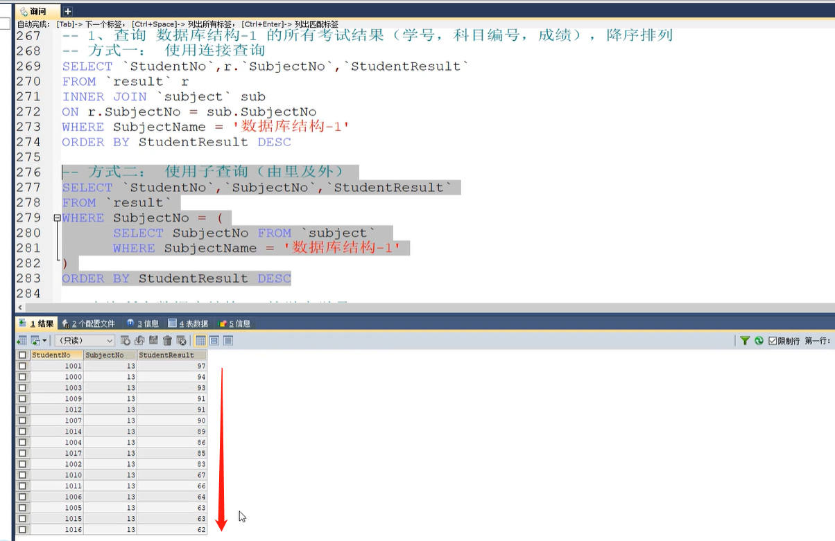Click the copy result data icon
The height and width of the screenshot is (541, 835).
(x=35, y=341)
